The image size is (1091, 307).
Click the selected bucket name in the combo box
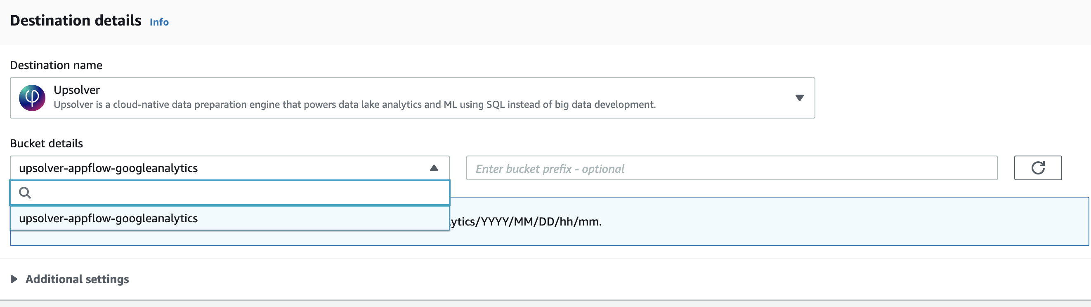(x=109, y=168)
